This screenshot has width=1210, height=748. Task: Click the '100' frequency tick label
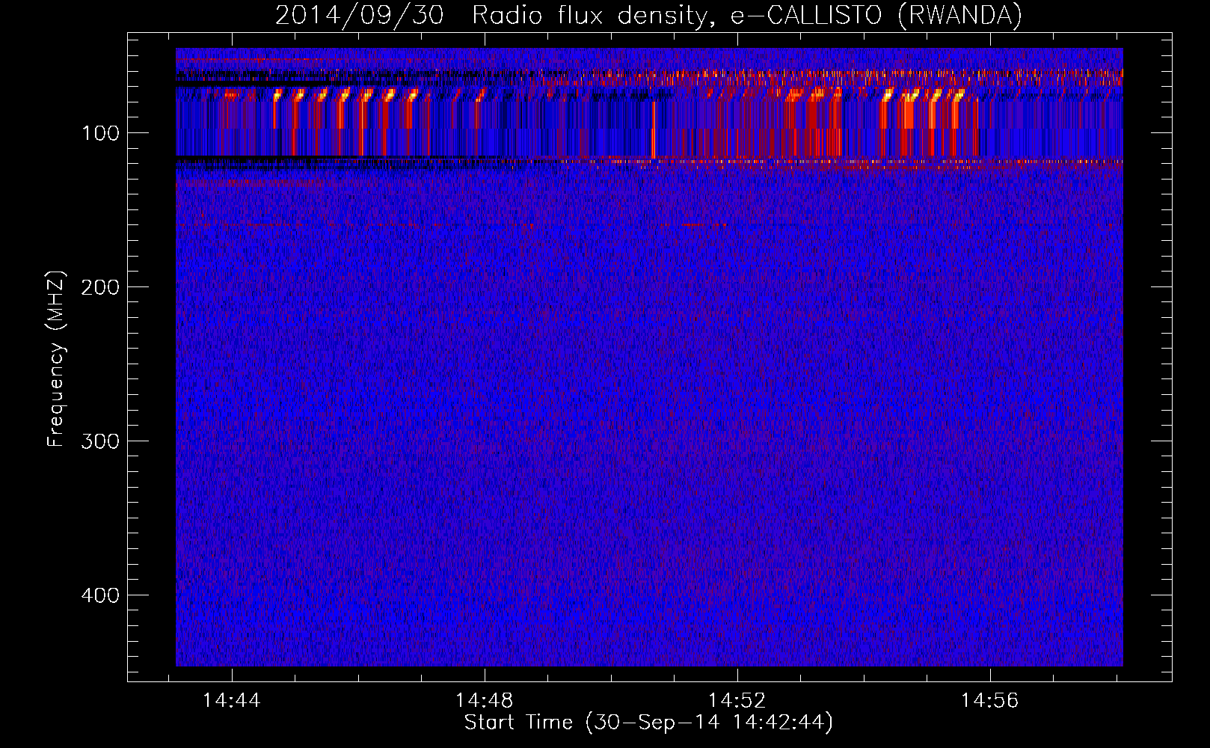(100, 133)
